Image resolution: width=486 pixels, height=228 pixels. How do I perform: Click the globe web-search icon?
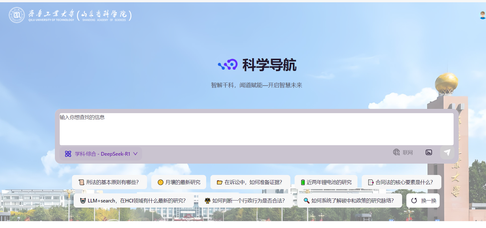[x=396, y=152]
